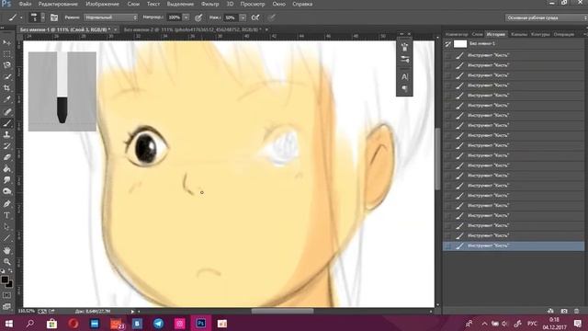Open the Paragraph panel icon
Screen dimensions: 588x331
point(404,88)
